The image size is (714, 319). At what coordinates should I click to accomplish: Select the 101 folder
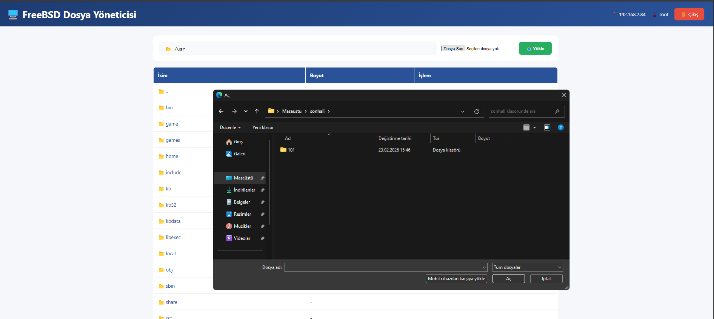tap(288, 150)
